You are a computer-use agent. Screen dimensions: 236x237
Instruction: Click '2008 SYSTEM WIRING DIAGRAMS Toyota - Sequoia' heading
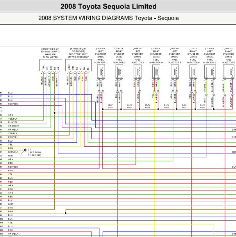coord(109,18)
